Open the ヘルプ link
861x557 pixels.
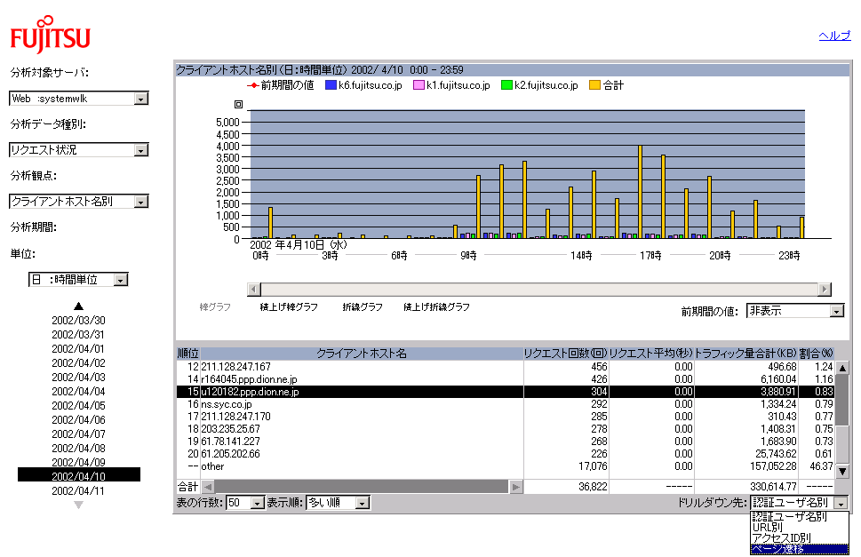(834, 36)
